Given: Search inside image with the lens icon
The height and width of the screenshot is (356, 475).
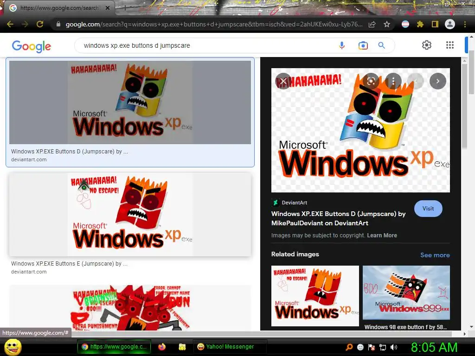Looking at the screenshot, I should click(371, 81).
